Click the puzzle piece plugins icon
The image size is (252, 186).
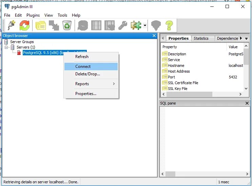[136, 25]
